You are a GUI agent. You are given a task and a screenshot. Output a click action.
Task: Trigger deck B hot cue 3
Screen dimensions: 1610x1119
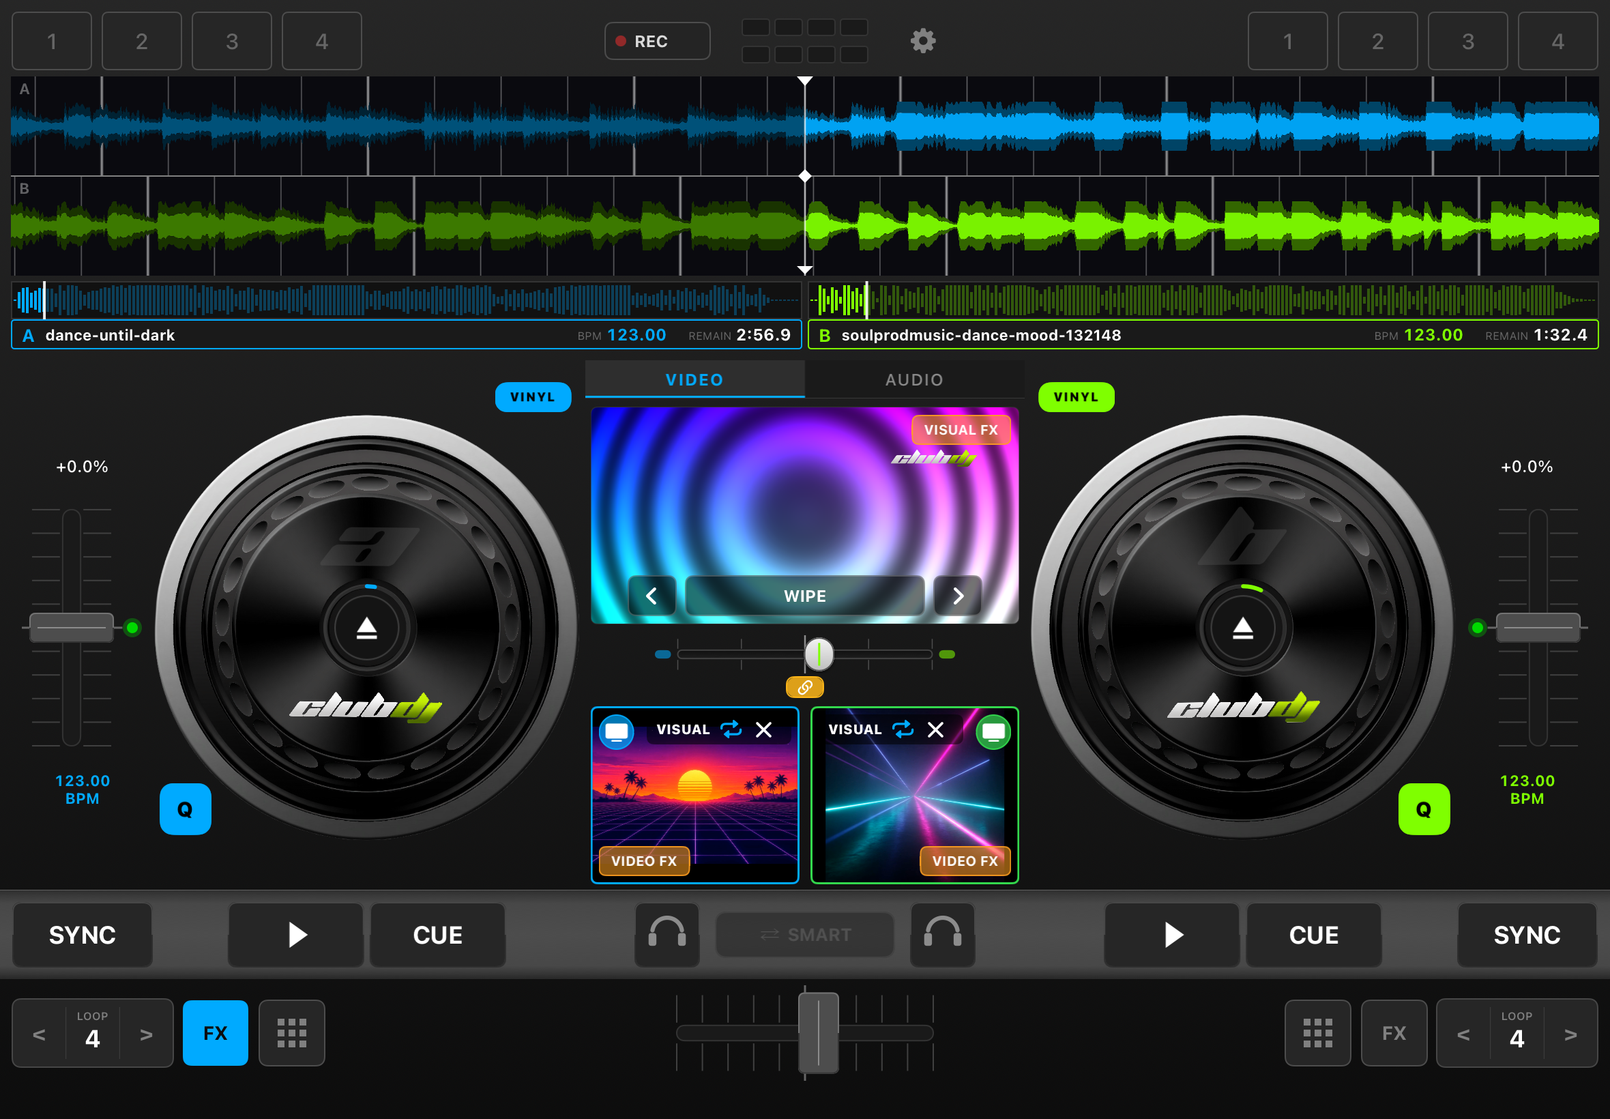(x=1467, y=41)
